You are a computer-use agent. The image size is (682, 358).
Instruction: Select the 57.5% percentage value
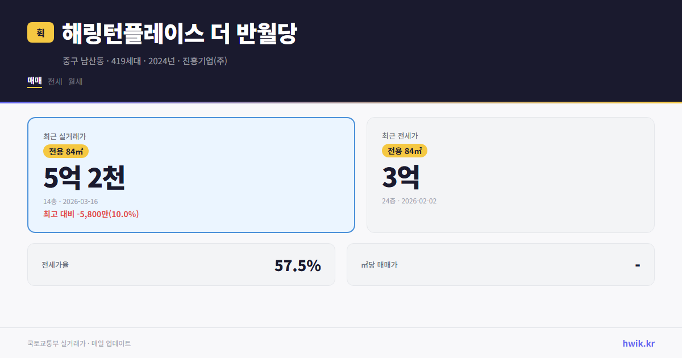point(298,264)
